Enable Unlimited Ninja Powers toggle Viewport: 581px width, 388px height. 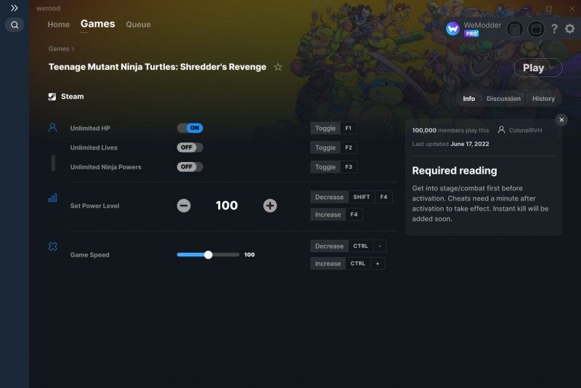pyautogui.click(x=190, y=167)
